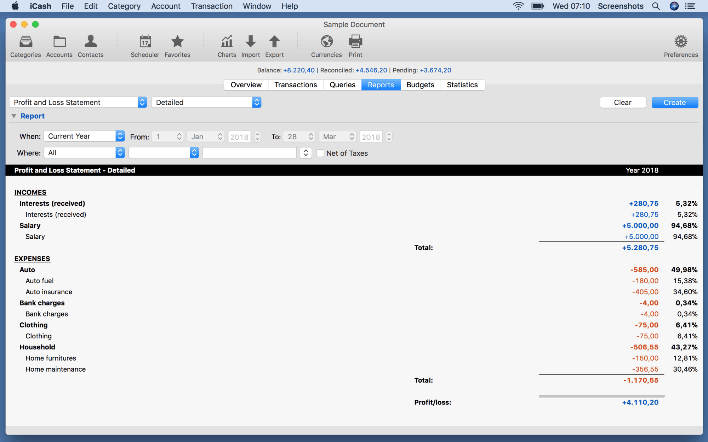Viewport: 708px width, 442px height.
Task: Click the Currencies icon
Action: (327, 44)
